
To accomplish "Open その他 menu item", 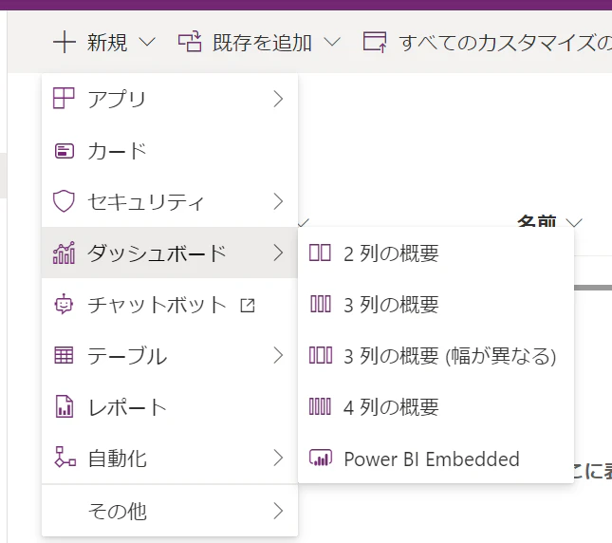I will pos(170,511).
